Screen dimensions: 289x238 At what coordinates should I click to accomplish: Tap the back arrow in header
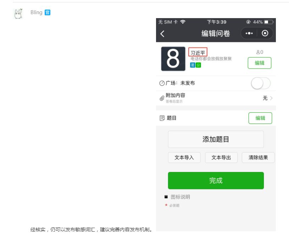(162, 34)
